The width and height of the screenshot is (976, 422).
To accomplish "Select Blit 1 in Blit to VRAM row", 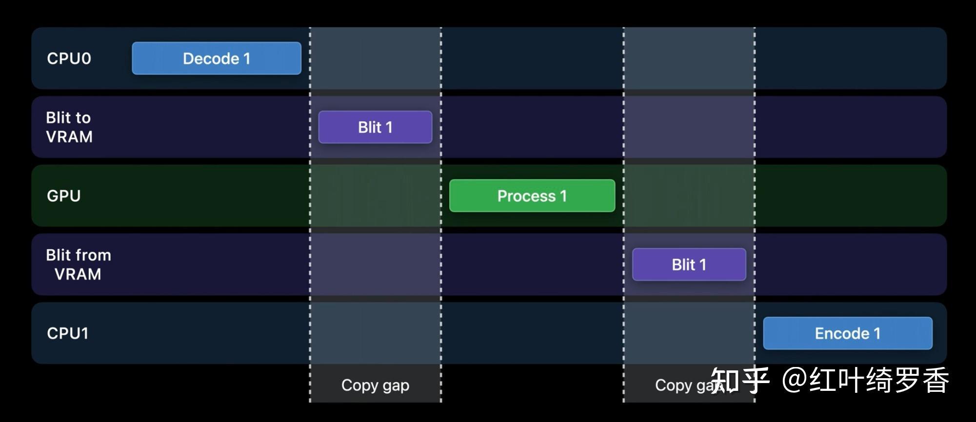I will click(375, 127).
